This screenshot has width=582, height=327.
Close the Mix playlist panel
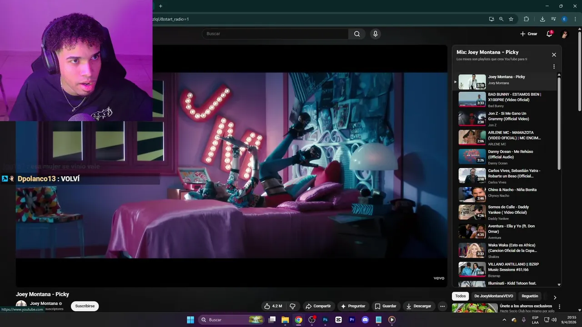pyautogui.click(x=554, y=54)
